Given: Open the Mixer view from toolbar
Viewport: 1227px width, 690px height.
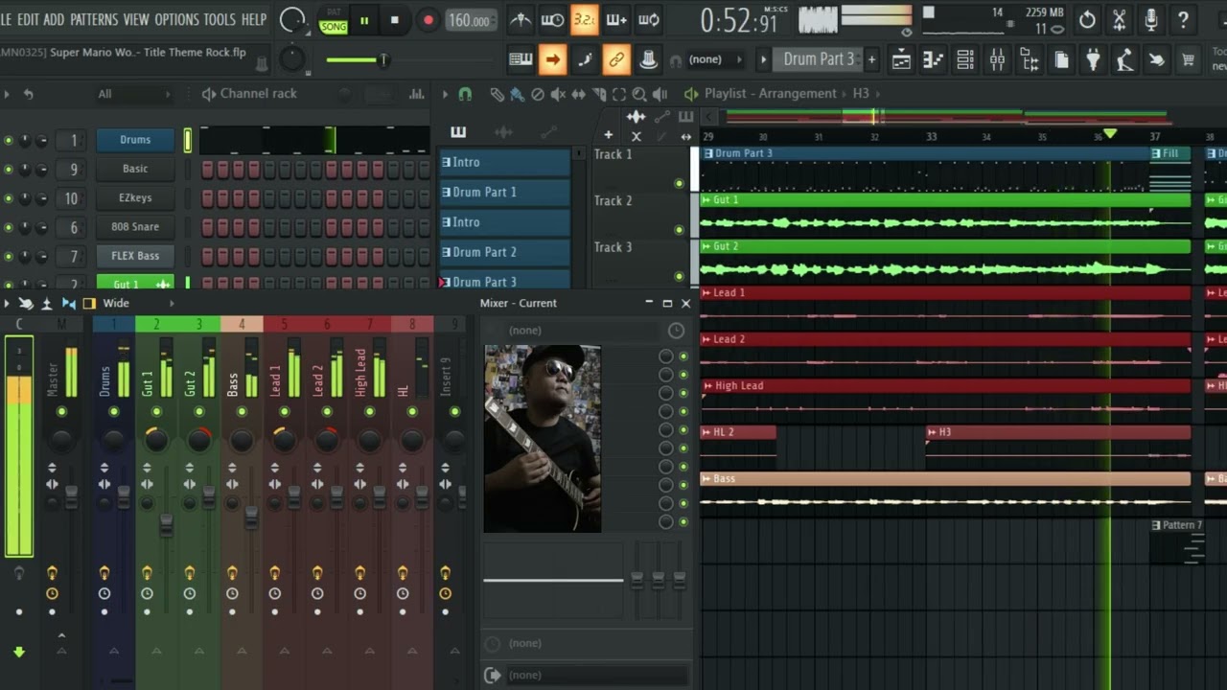Looking at the screenshot, I should 997,60.
